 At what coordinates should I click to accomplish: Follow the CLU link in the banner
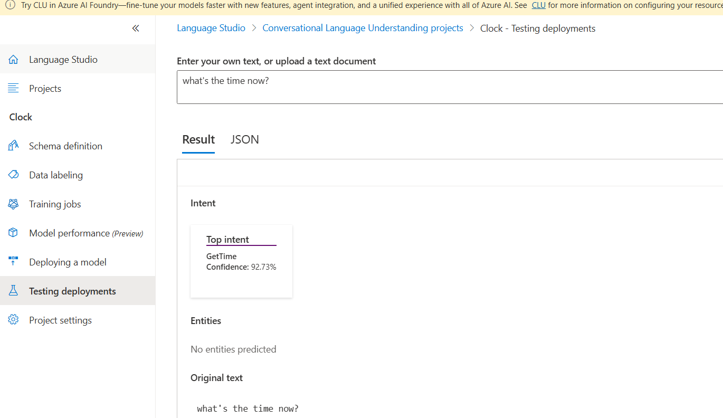coord(539,5)
